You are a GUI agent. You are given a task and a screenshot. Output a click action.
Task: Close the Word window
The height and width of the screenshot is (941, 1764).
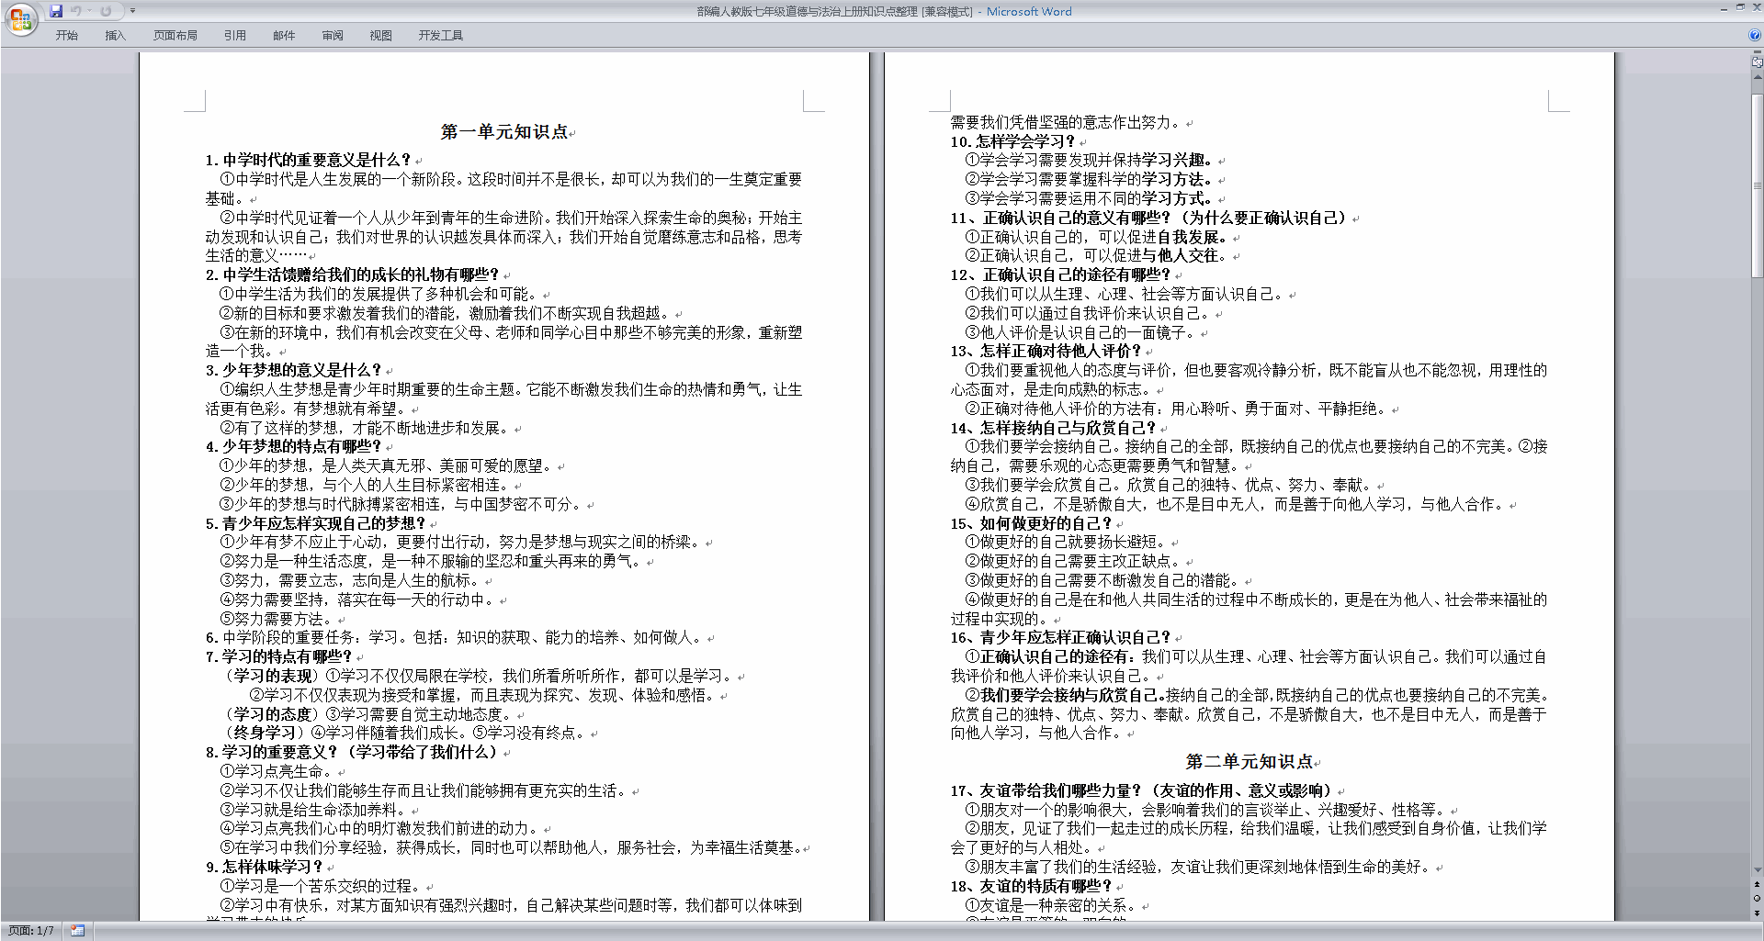1755,8
